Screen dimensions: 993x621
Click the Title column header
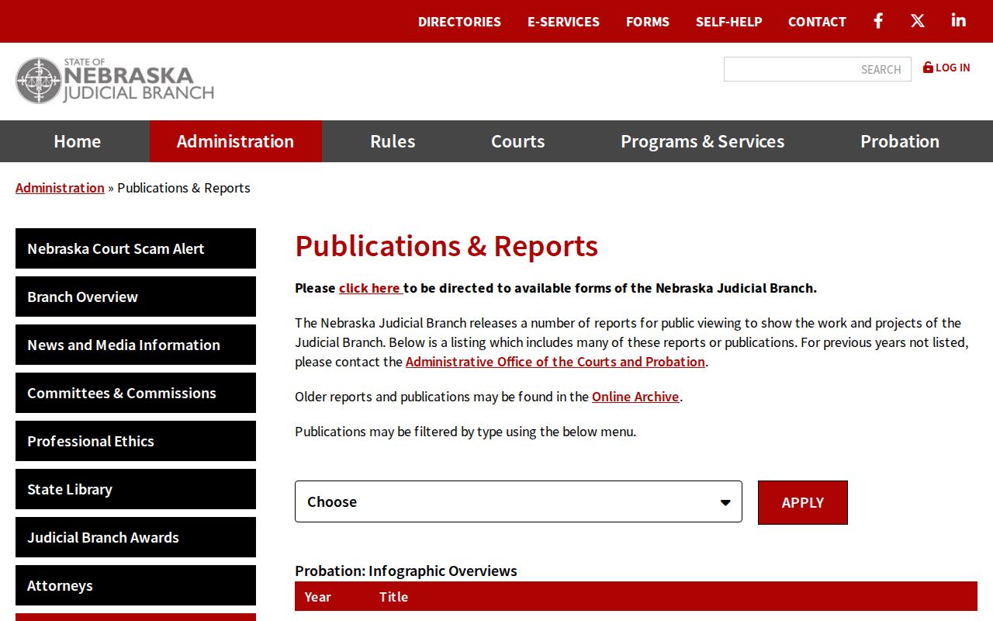click(x=393, y=597)
